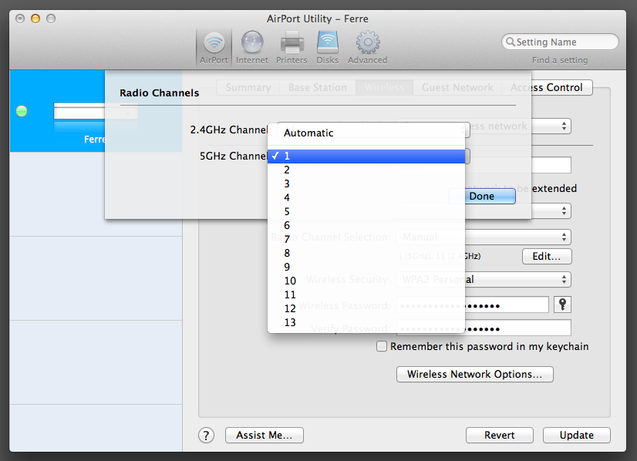Click Done in Radio Channels sheet
This screenshot has width=637, height=461.
pos(482,196)
